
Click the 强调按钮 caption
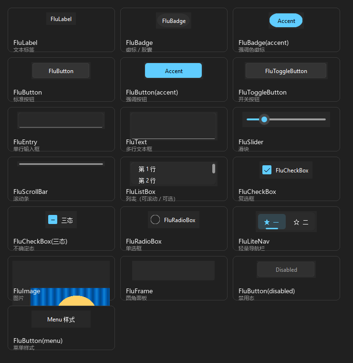click(x=136, y=99)
